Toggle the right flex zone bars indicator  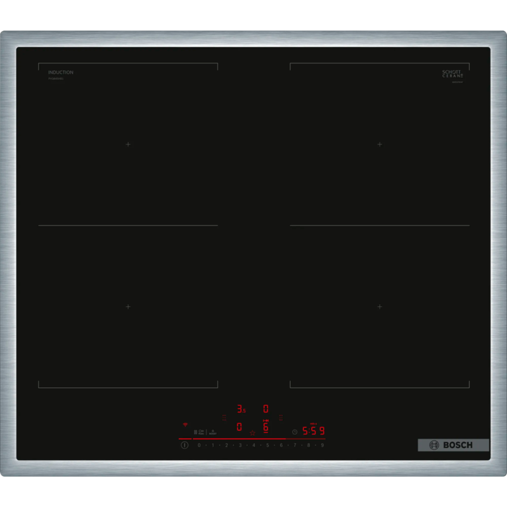(281, 418)
